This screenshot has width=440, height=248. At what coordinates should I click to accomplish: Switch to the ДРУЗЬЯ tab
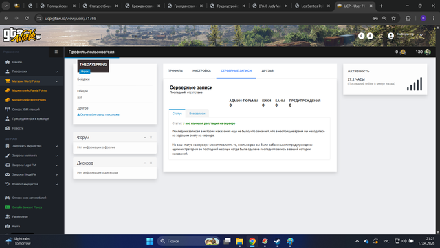click(x=267, y=70)
